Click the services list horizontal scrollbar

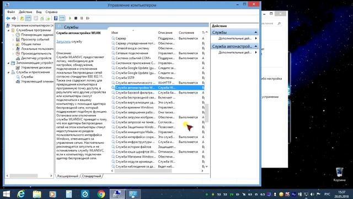[x=143, y=171]
